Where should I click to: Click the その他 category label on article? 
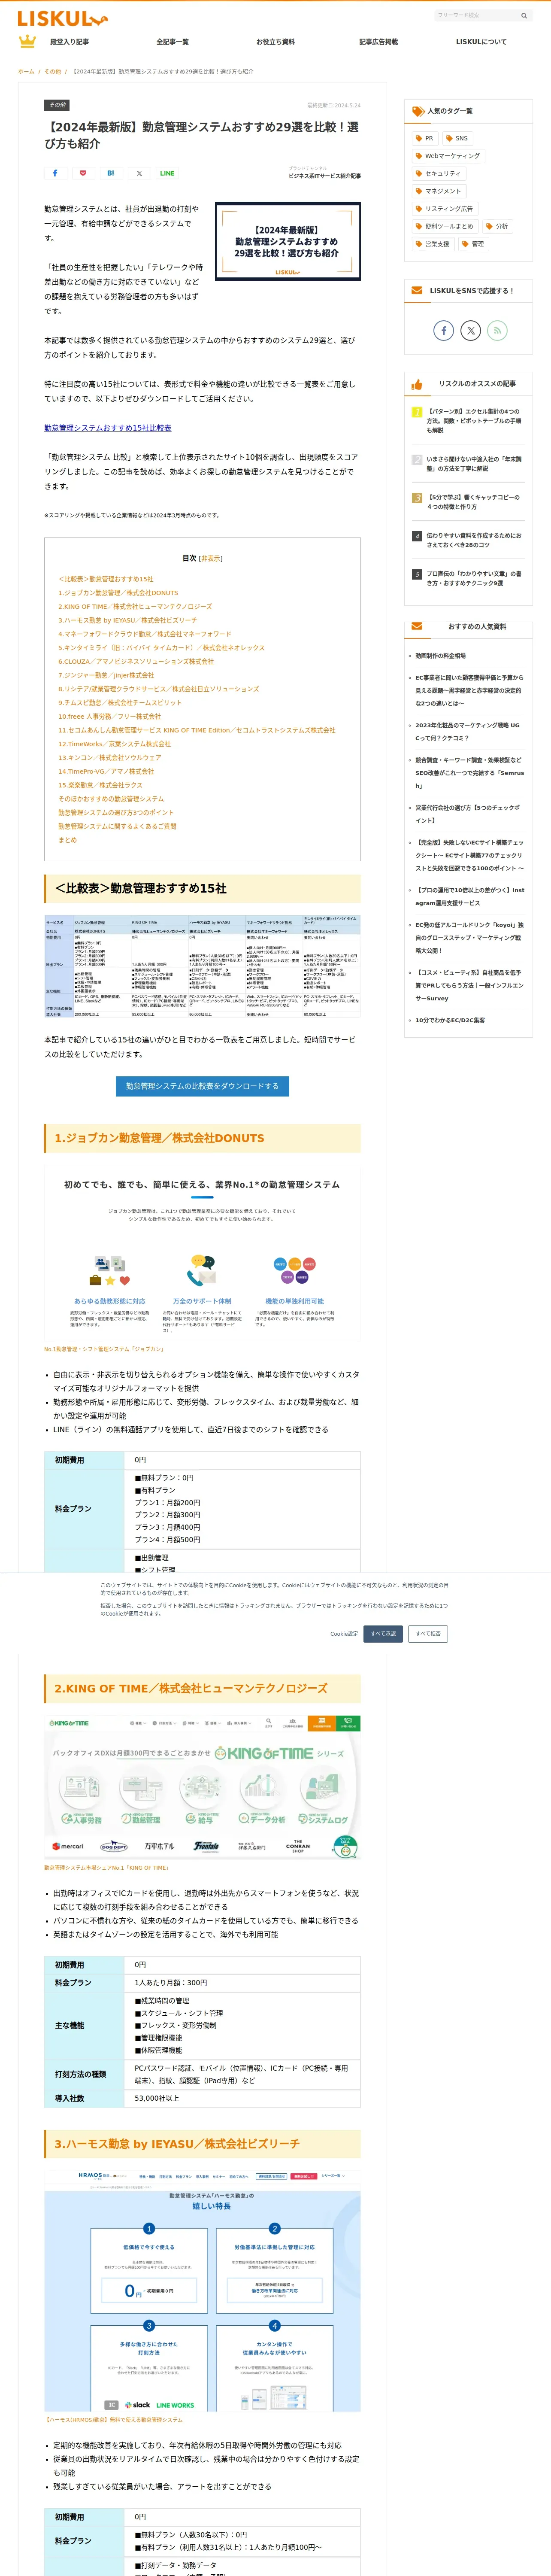[57, 105]
